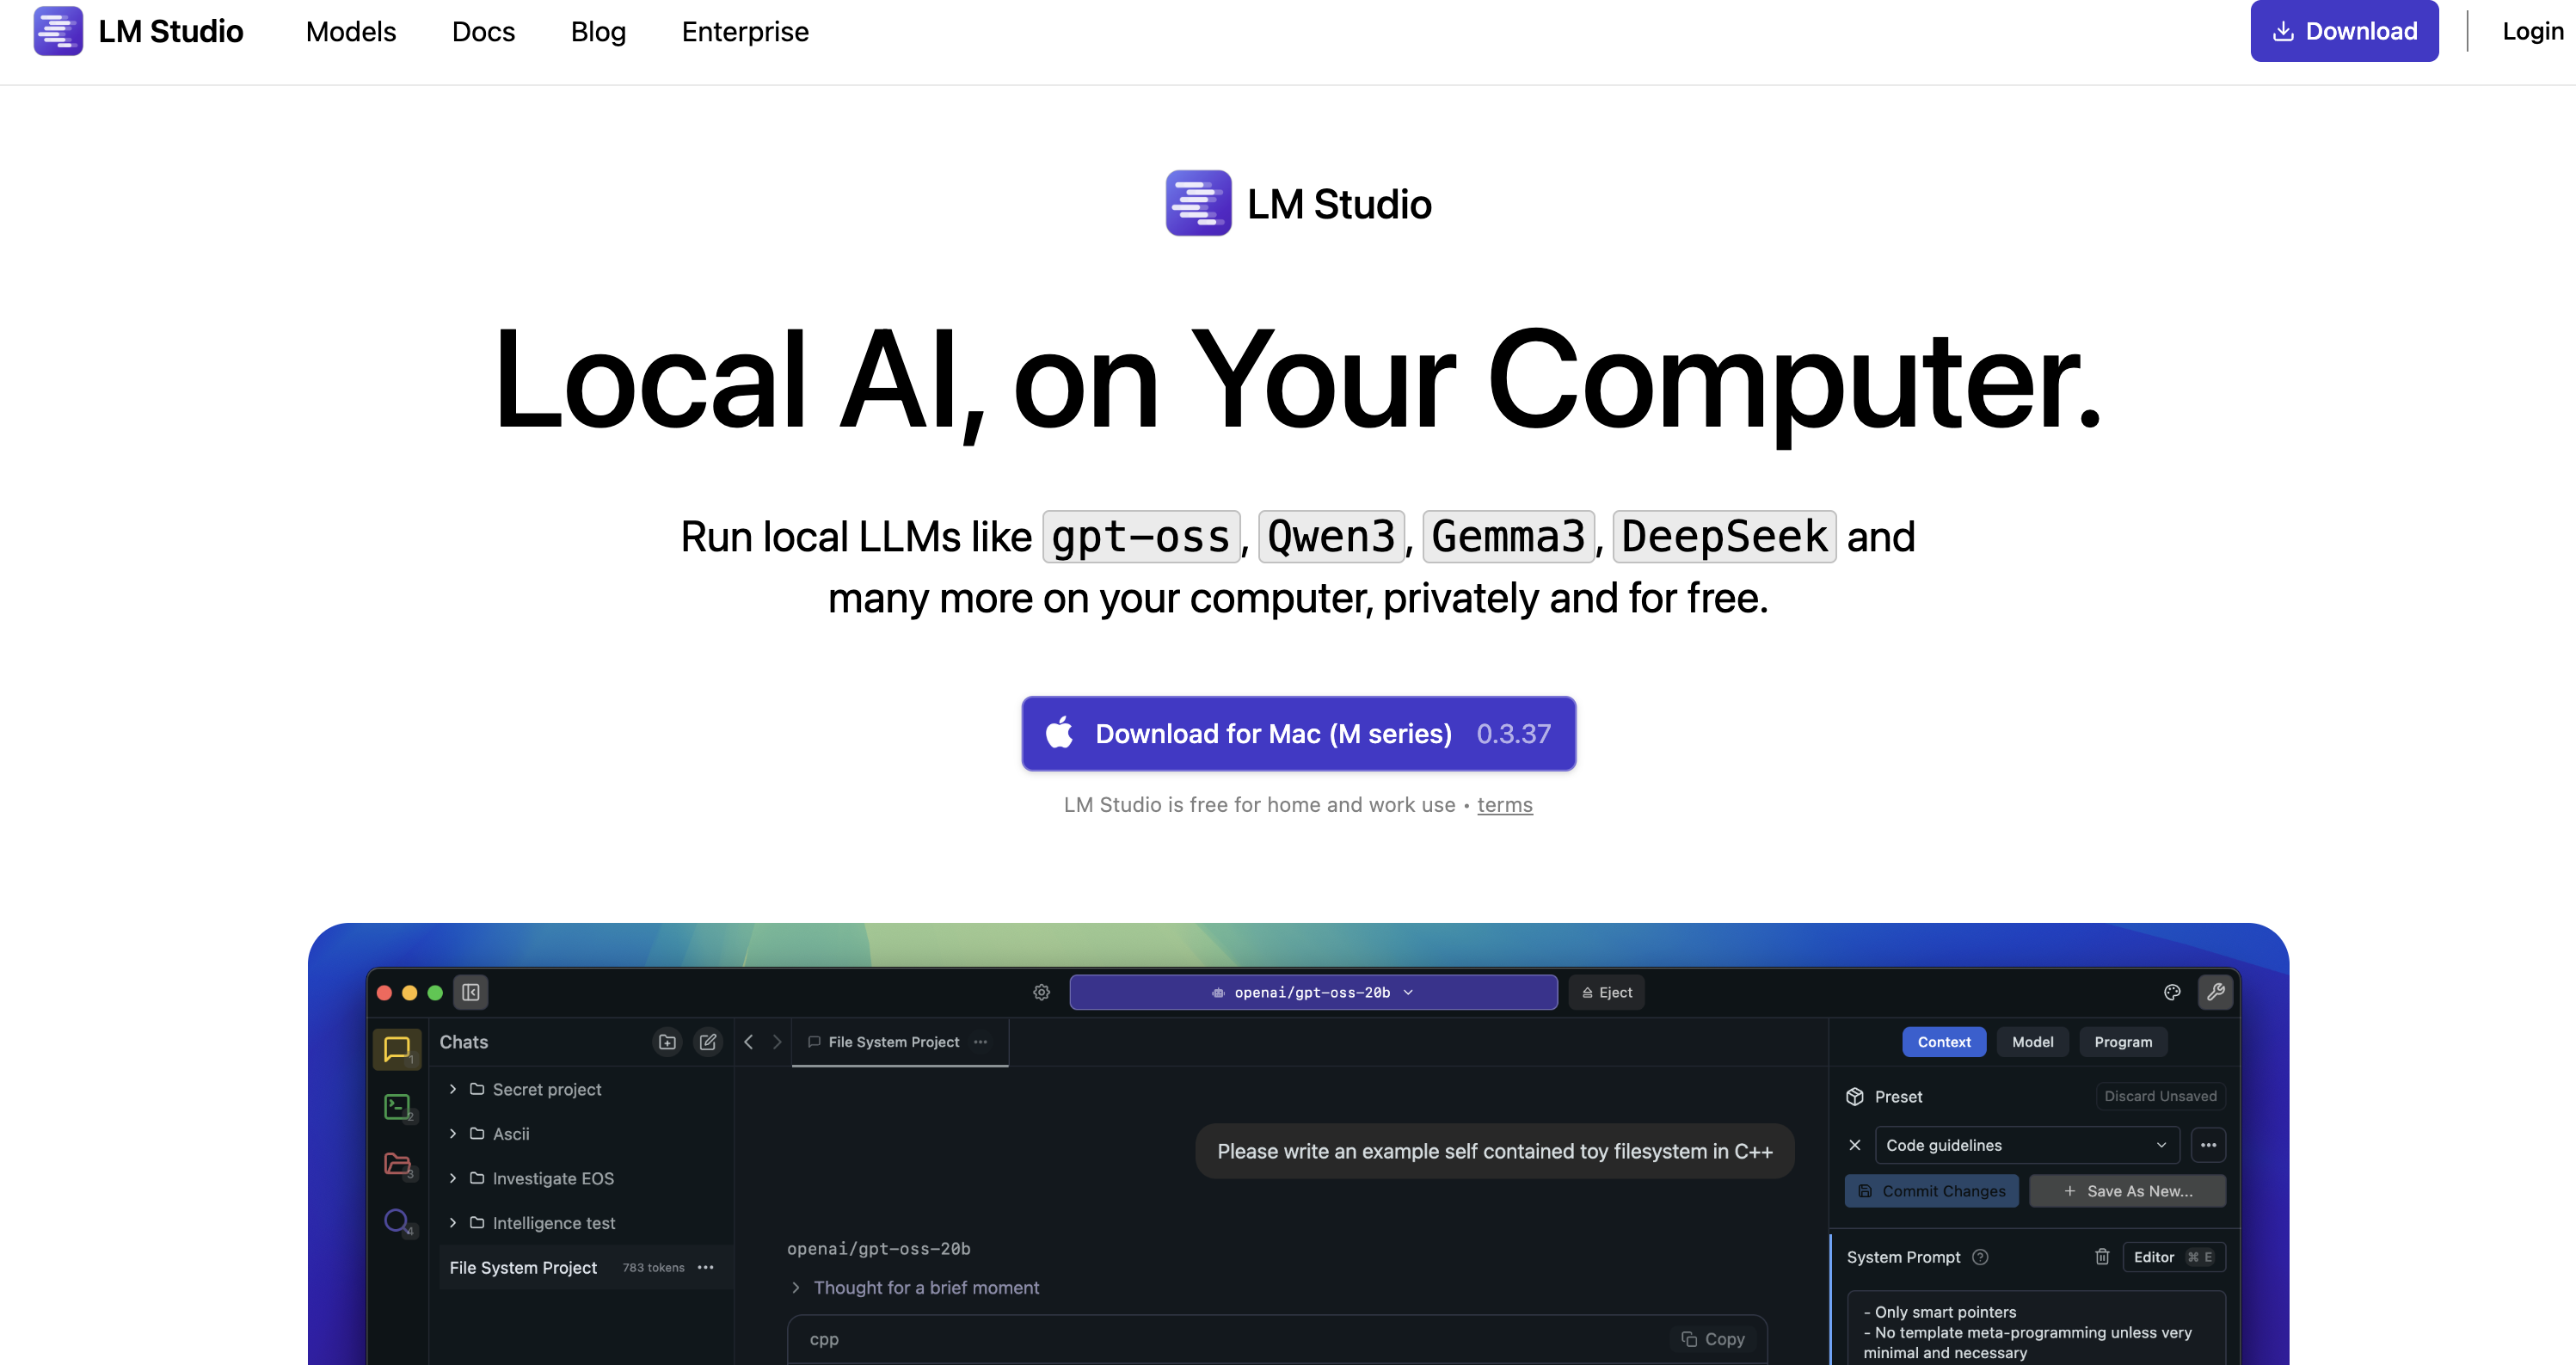The image size is (2576, 1365).
Task: Click the large LM Studio logo above the headline
Action: click(1298, 203)
